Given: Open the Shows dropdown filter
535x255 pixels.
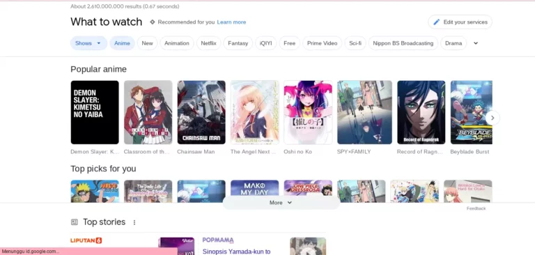Looking at the screenshot, I should (x=88, y=43).
